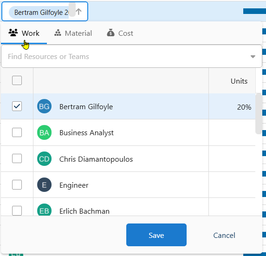
Task: Select the Erlich Bachman name text
Action: pos(84,211)
